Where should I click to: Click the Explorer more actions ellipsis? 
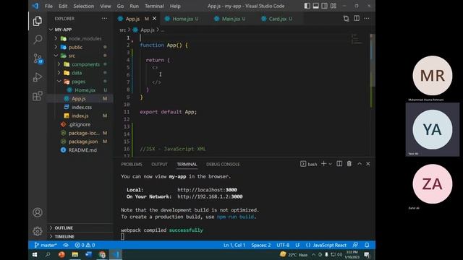tap(104, 19)
